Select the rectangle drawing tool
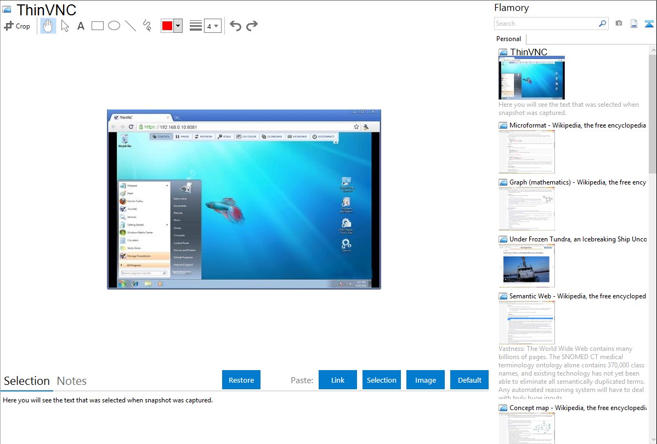Image resolution: width=657 pixels, height=444 pixels. pos(97,26)
